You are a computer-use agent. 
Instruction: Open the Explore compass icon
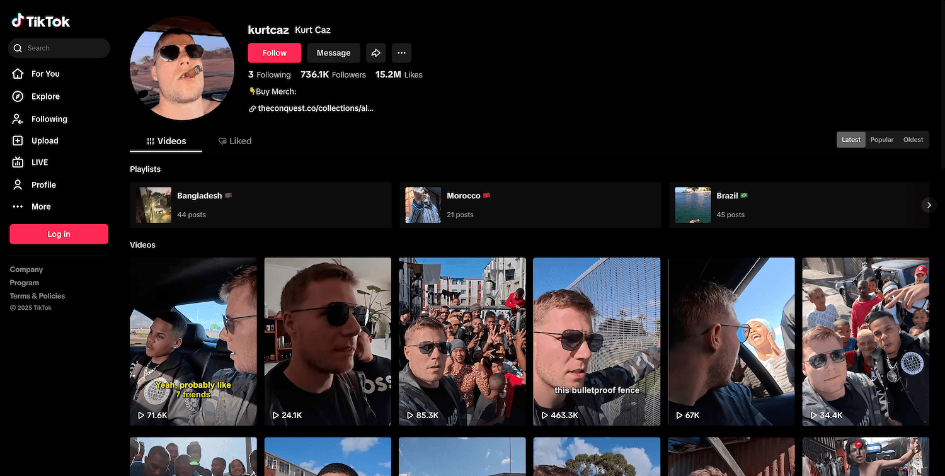(x=18, y=96)
